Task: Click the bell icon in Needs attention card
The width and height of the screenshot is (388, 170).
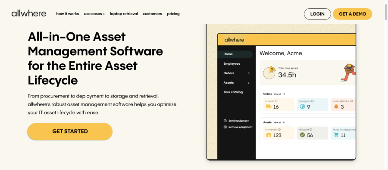Action: tap(336, 107)
